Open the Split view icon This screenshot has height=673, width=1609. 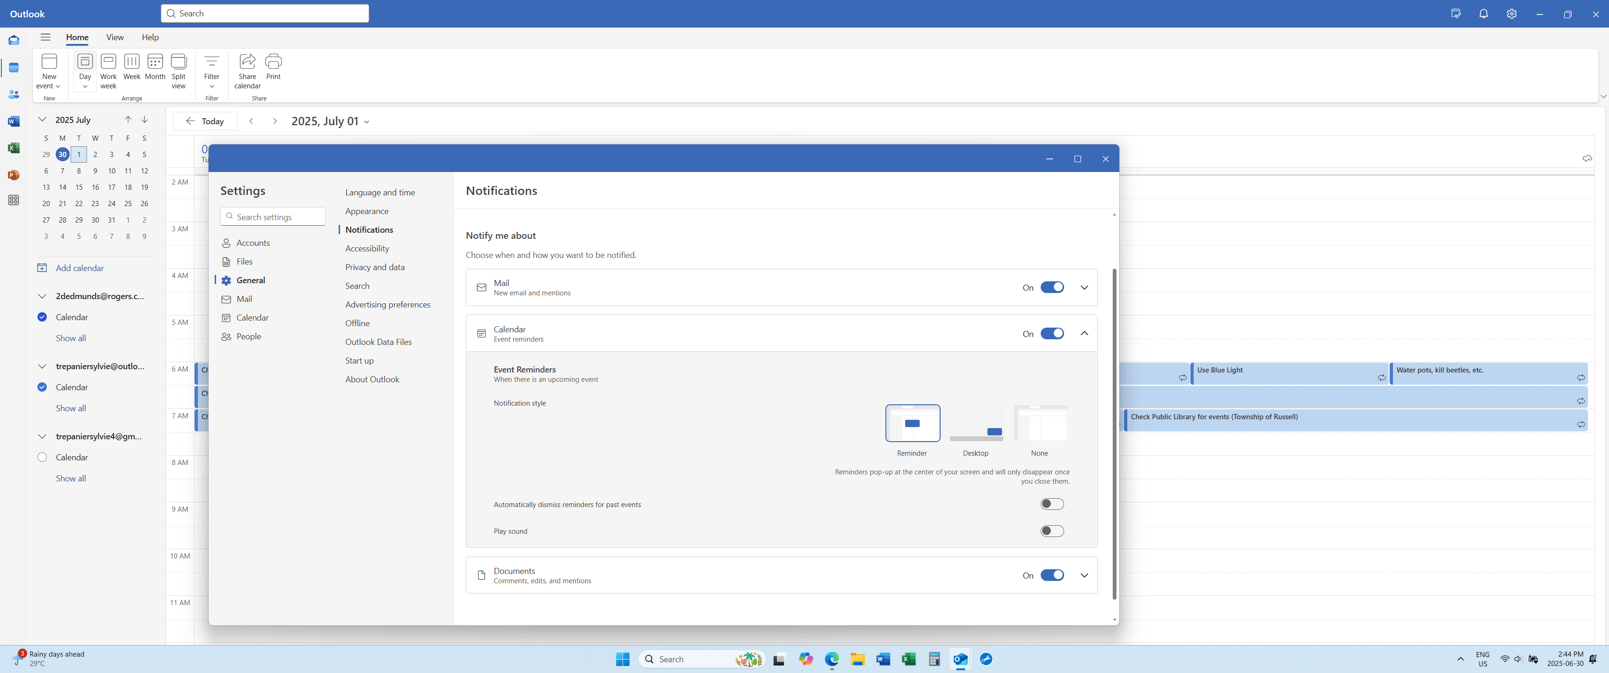pos(179,62)
